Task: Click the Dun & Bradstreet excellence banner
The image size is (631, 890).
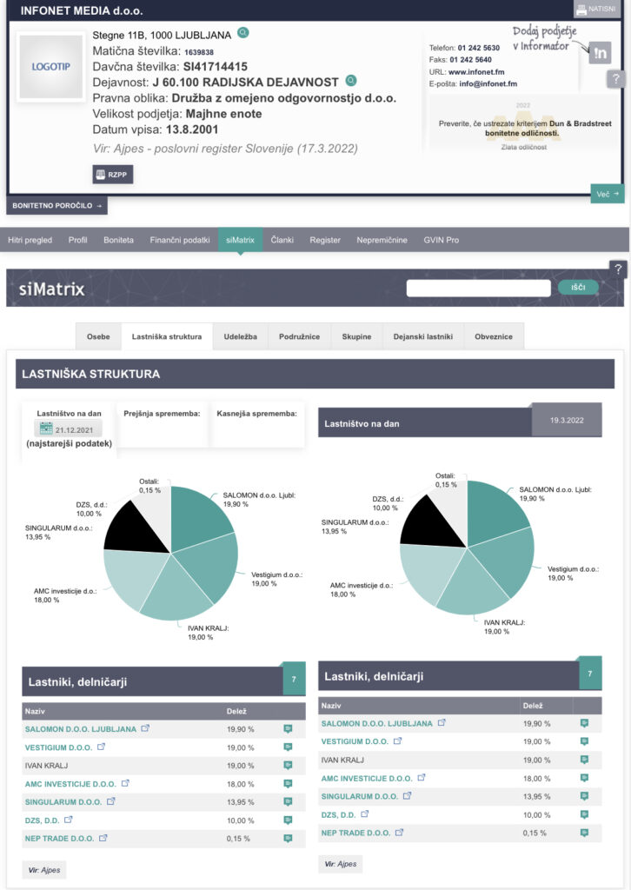Action: 524,125
